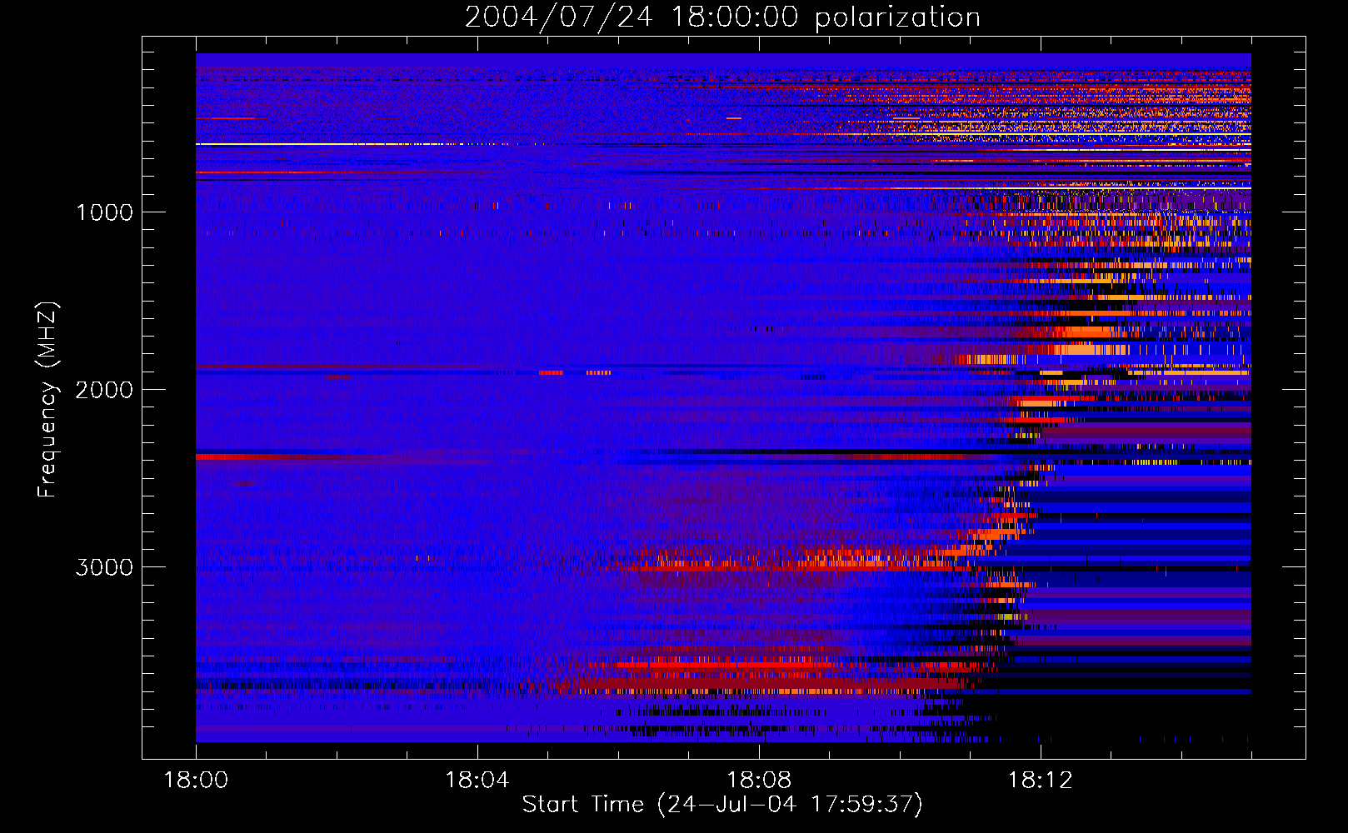Select the 3000 frequency tick label
This screenshot has height=833, width=1348.
tap(104, 567)
